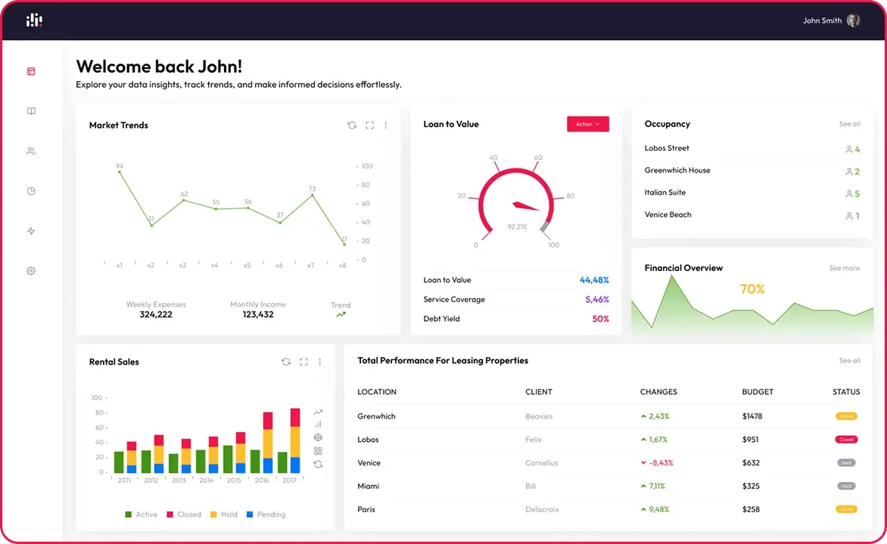Click the occupant icon for Lobos Street
This screenshot has height=544, width=887.
coord(849,149)
